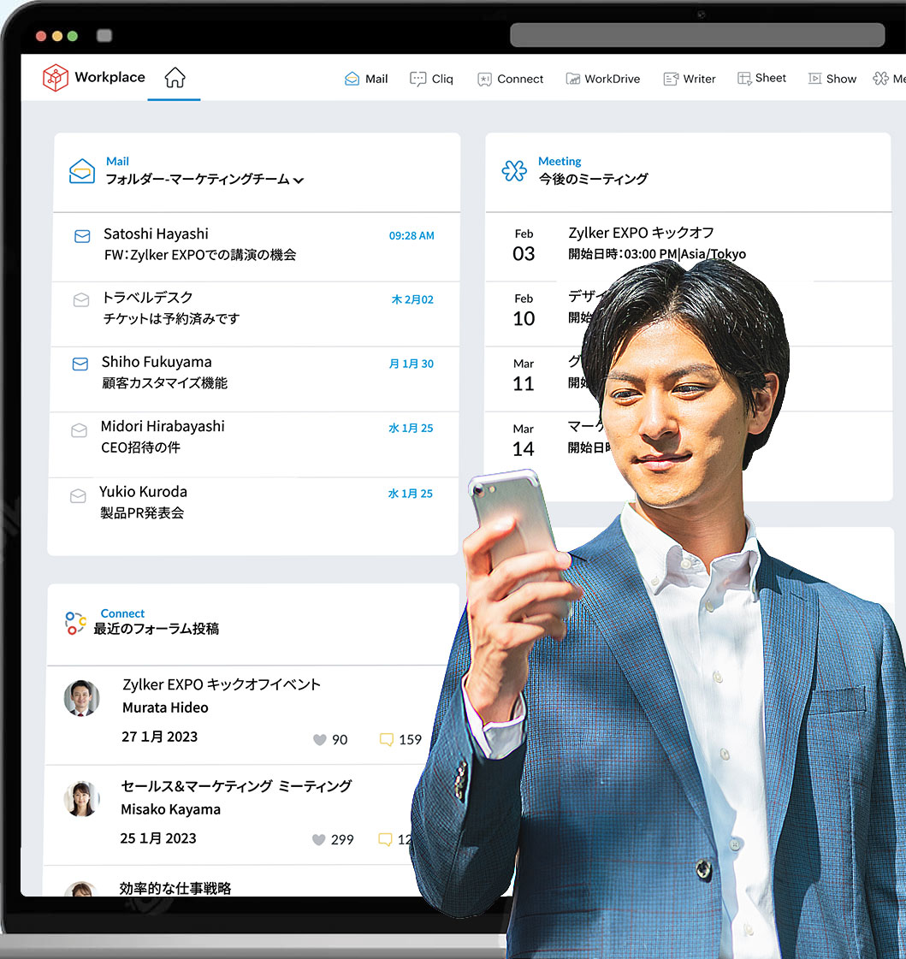Click Writer document icon
The width and height of the screenshot is (906, 959).
tap(671, 79)
